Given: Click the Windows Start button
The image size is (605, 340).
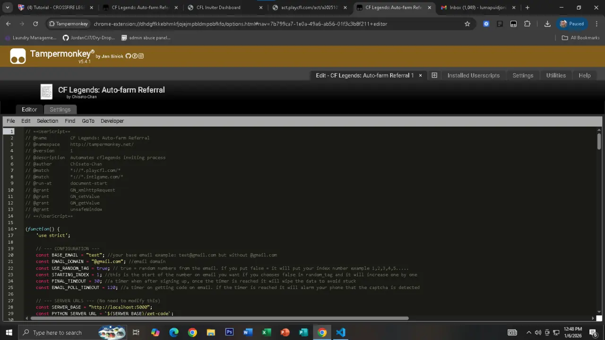Looking at the screenshot, I should (9, 332).
